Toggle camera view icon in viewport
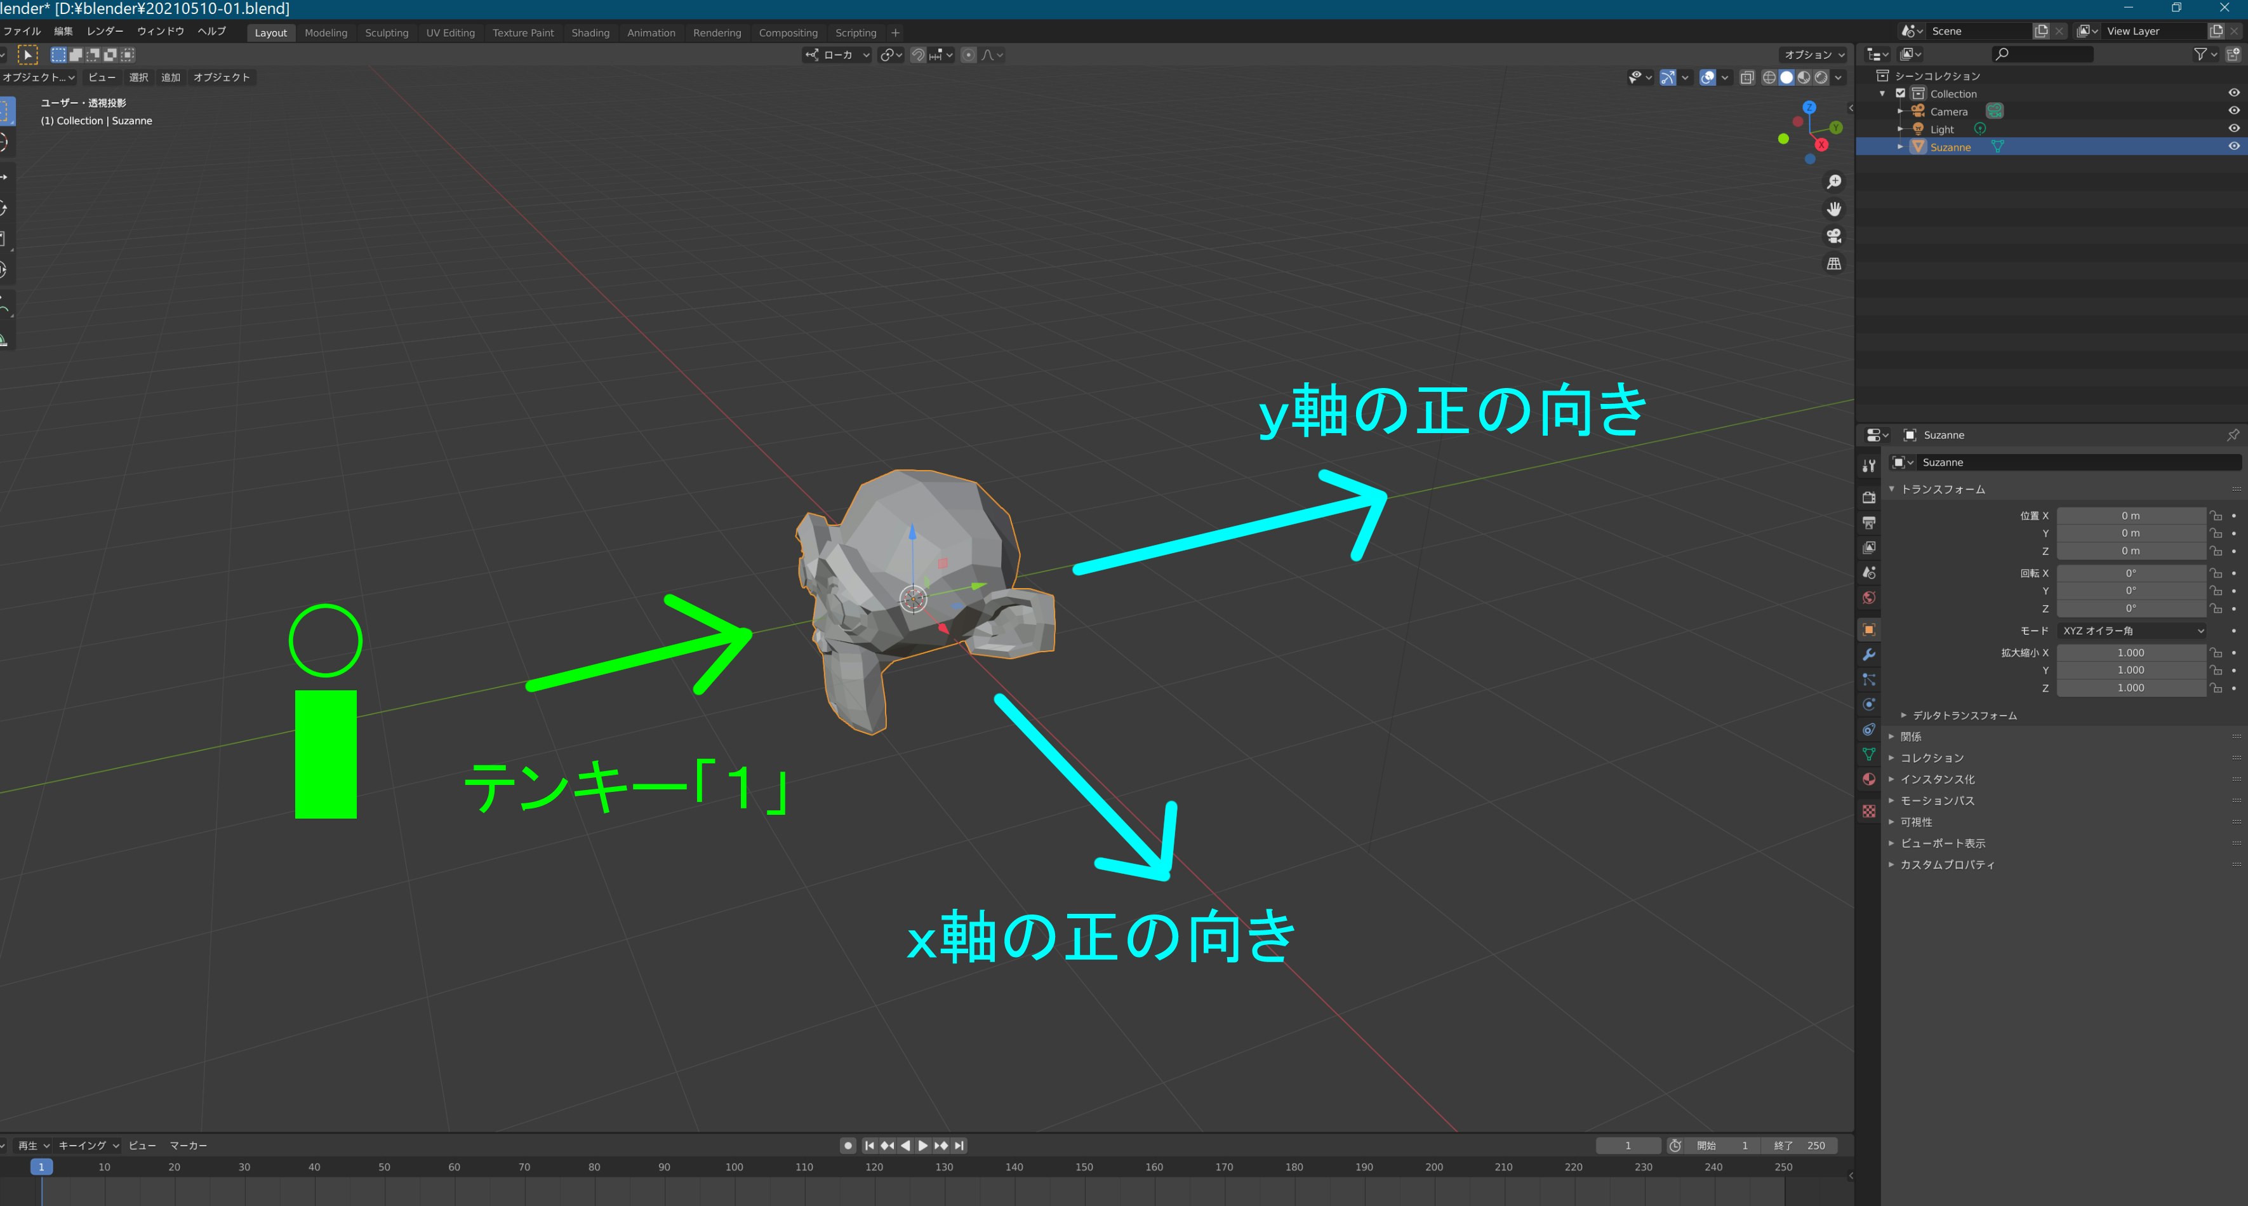Screen dimensions: 2248x1206 click(1833, 236)
